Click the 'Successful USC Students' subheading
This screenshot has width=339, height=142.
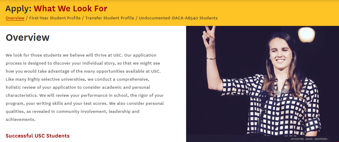(38, 136)
